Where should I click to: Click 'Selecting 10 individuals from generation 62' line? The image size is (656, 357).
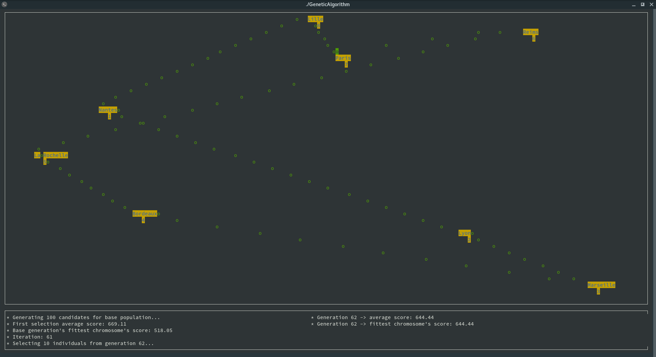[x=80, y=343]
